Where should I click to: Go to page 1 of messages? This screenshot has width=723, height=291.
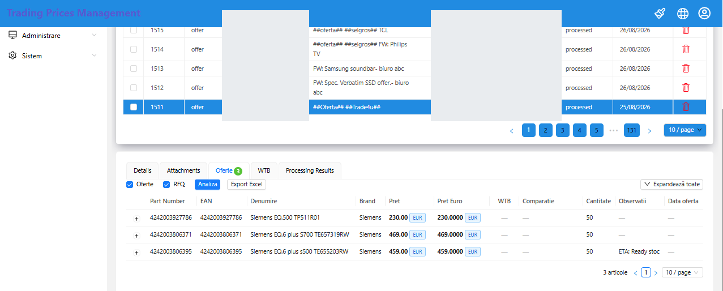coord(528,130)
